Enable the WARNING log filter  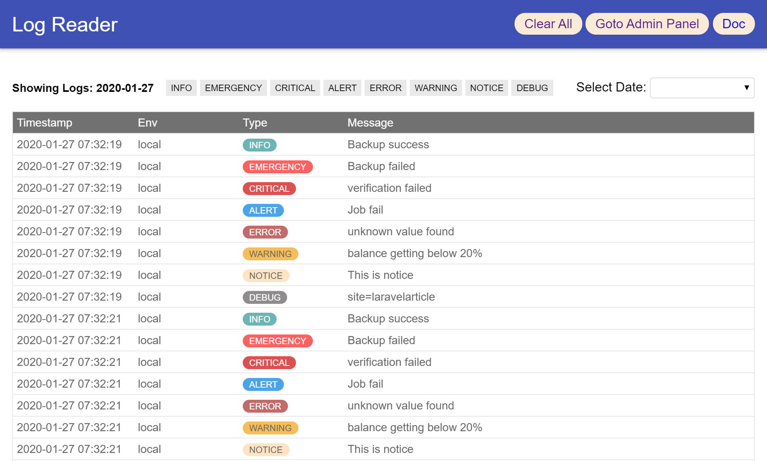pyautogui.click(x=436, y=88)
